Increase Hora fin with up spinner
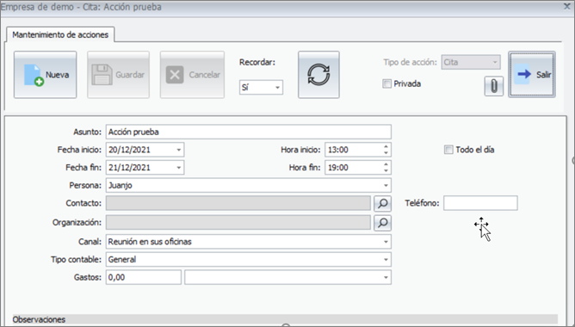The height and width of the screenshot is (327, 575). 386,164
